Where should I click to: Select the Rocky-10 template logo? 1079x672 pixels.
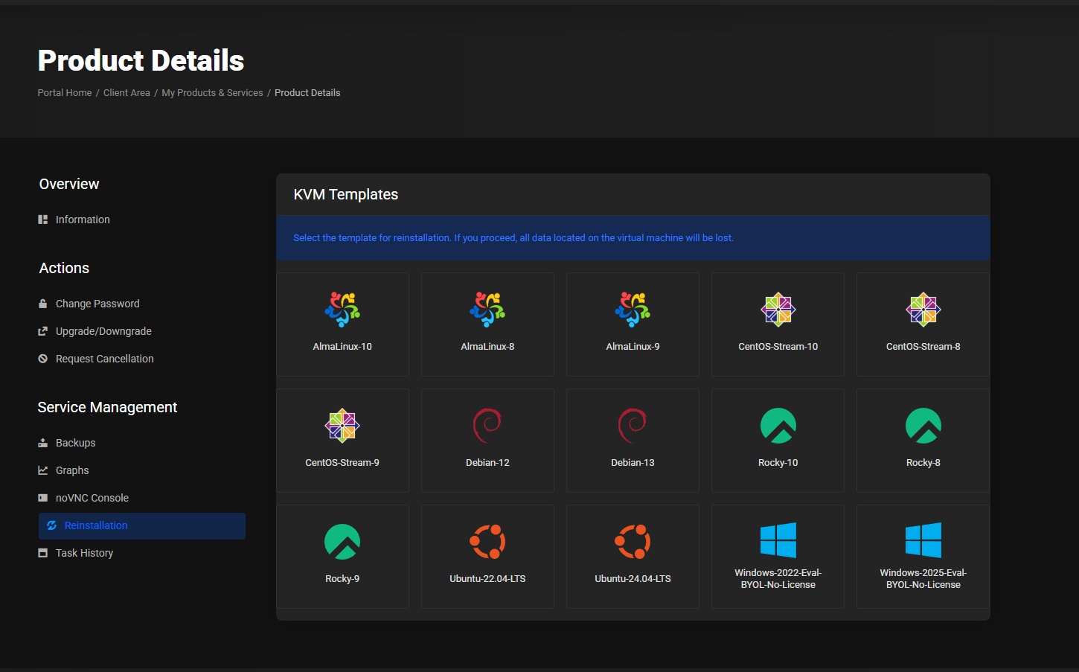[778, 425]
